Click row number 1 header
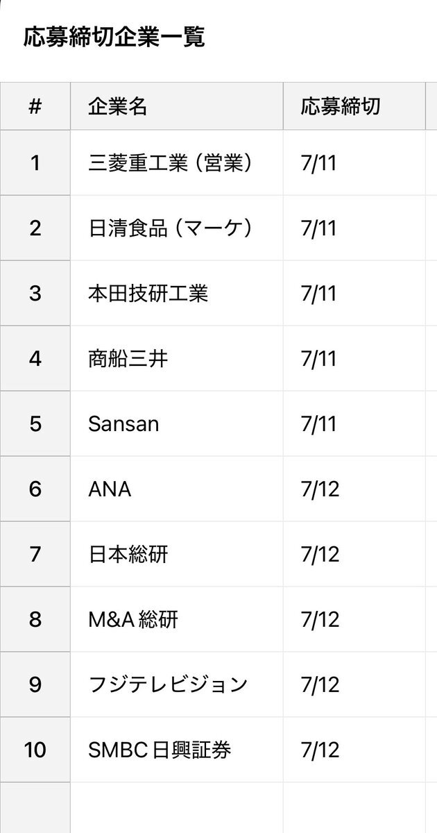The image size is (437, 833). (35, 163)
